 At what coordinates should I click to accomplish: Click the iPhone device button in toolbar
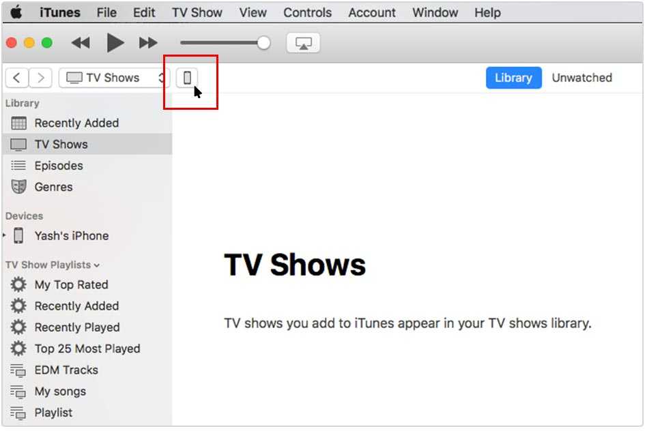187,78
